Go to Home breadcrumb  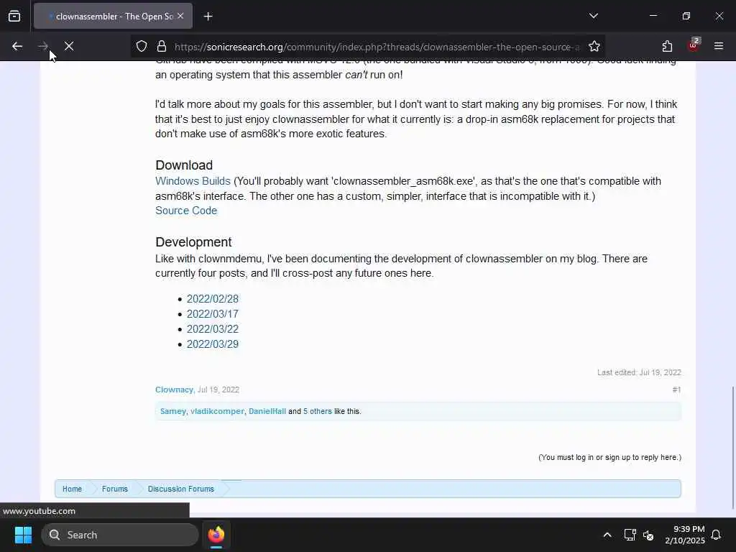click(x=73, y=489)
